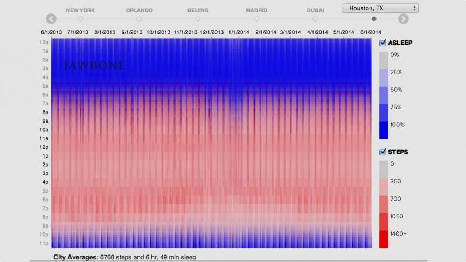Click the 12p time label on the axis
This screenshot has width=466, height=262.
(45, 147)
